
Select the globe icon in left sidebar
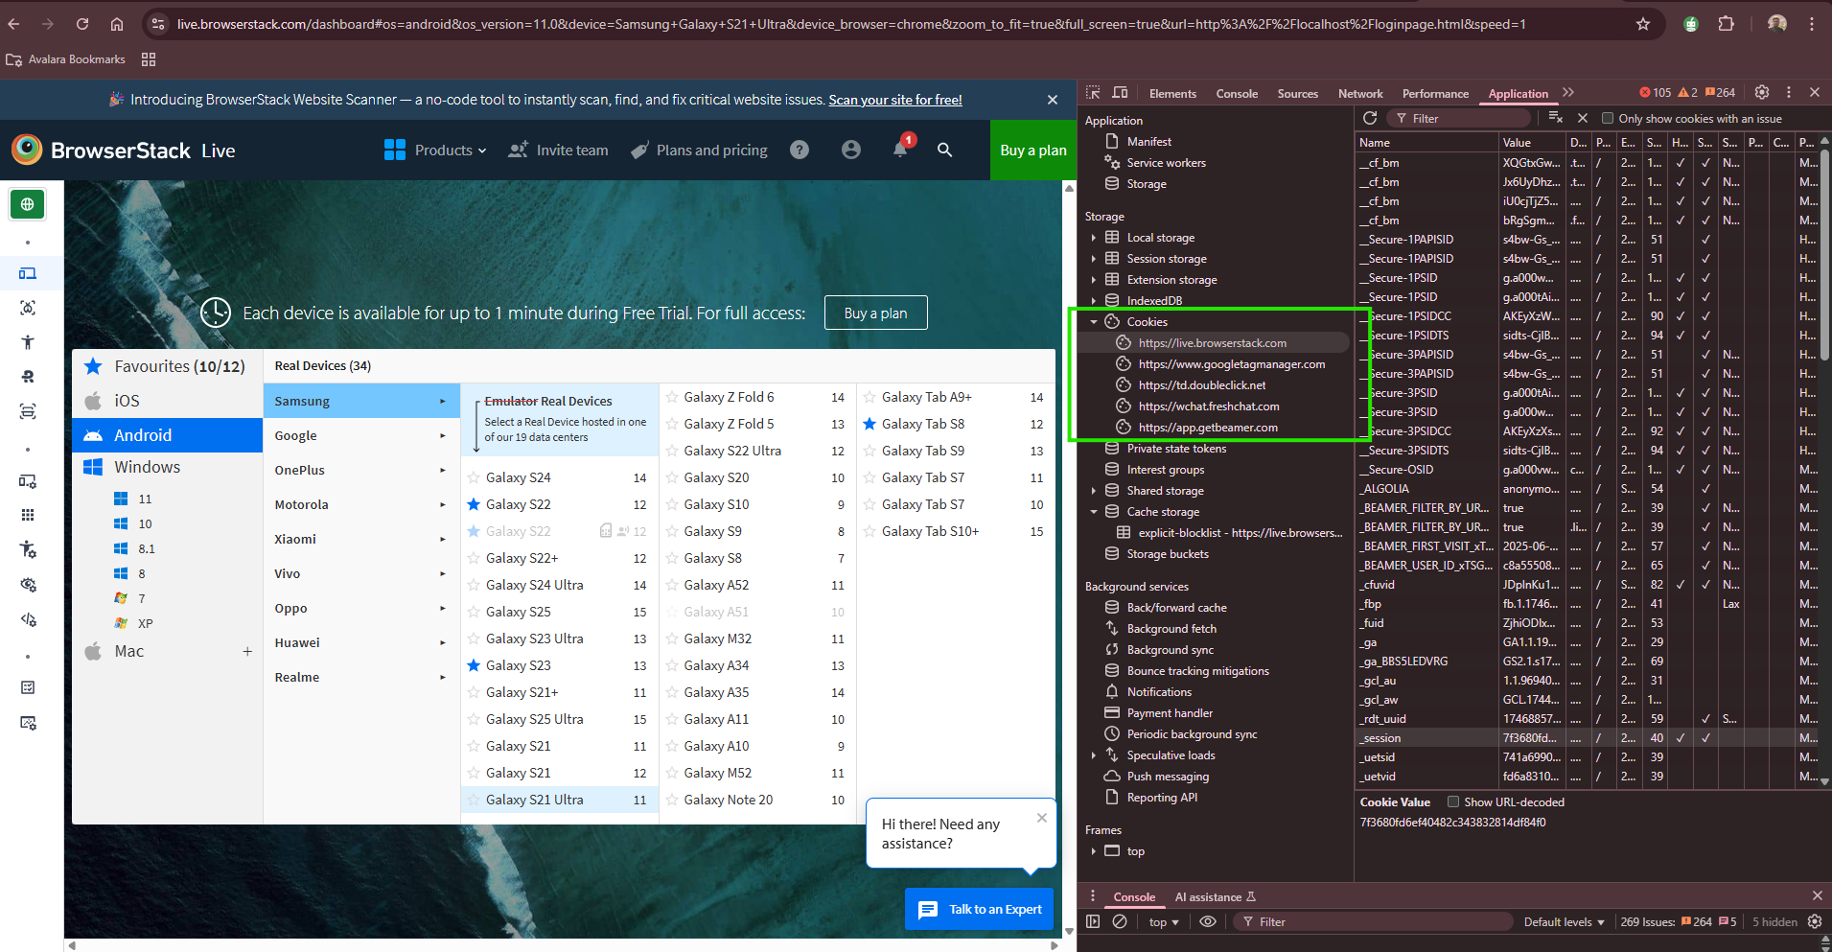click(x=27, y=204)
